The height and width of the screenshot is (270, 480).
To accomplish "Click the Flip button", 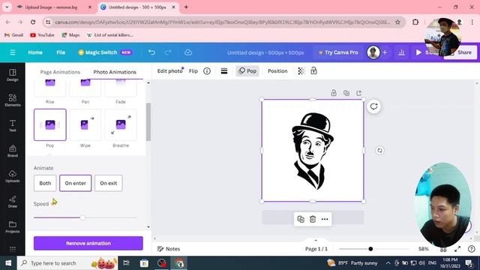I will pyautogui.click(x=193, y=71).
